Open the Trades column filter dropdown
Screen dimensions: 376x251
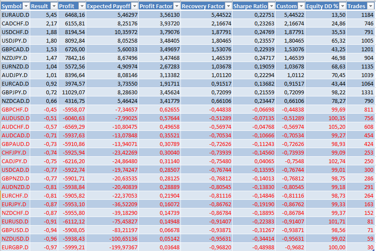point(371,6)
